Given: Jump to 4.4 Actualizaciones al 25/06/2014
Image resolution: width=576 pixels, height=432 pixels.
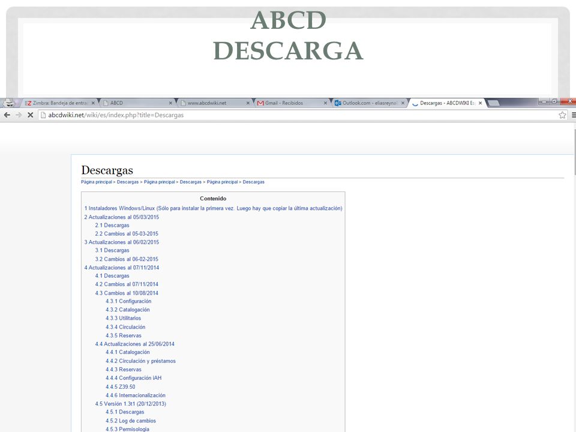Looking at the screenshot, I should pos(135,344).
